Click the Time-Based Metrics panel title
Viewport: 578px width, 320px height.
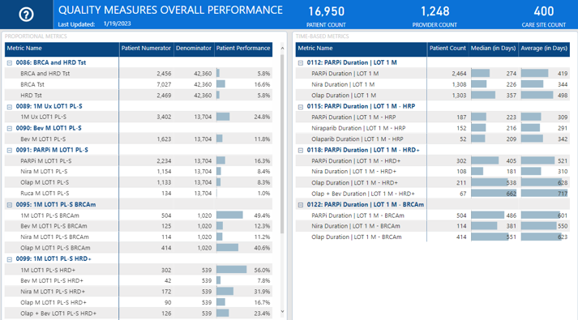pyautogui.click(x=322, y=36)
